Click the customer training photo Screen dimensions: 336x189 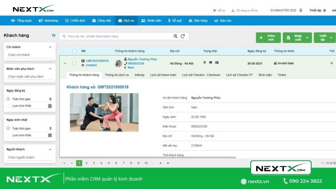(x=104, y=112)
